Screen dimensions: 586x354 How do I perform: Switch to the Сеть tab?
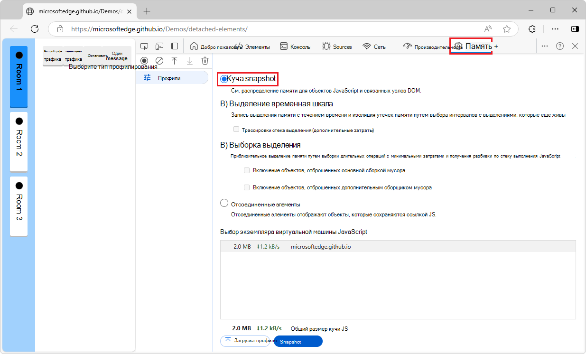click(x=374, y=47)
